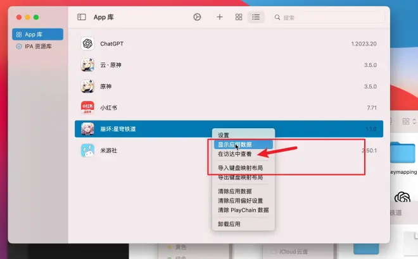Click the 米游社 app icon

click(x=87, y=150)
